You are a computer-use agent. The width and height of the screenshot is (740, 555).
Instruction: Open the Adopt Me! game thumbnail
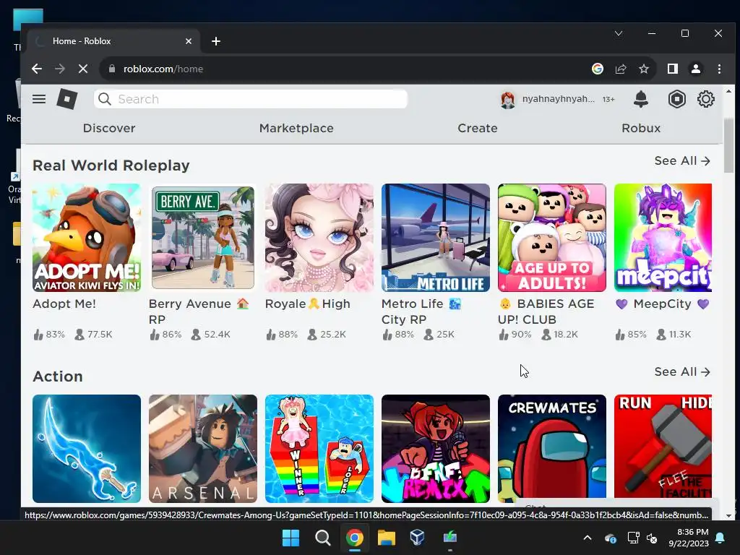(87, 238)
